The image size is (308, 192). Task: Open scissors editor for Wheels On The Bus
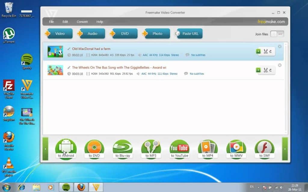266,70
